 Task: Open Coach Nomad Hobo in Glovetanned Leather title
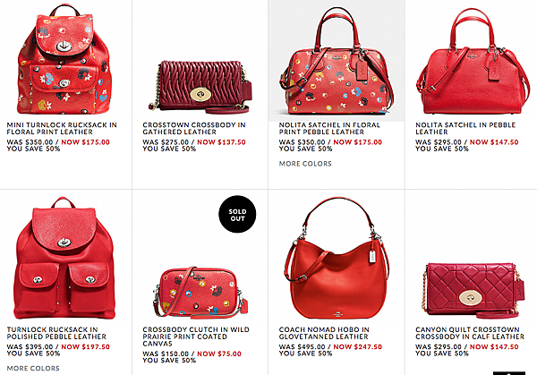pos(324,333)
